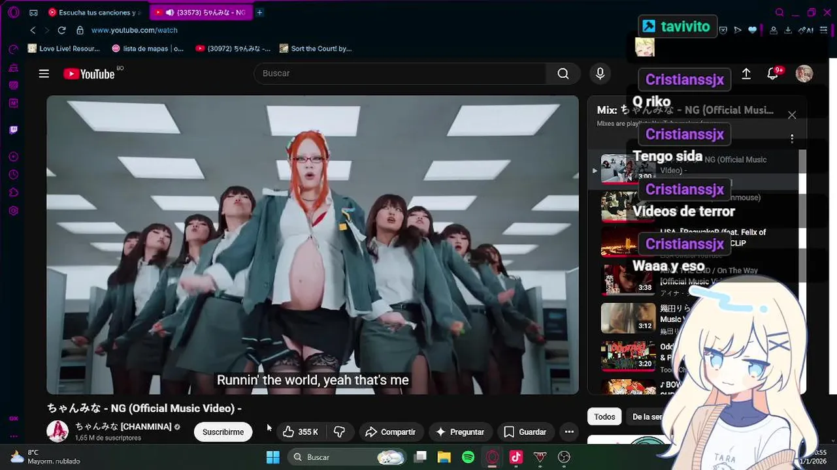Save video with Guardar button
Viewport: 837px width, 470px height.
pyautogui.click(x=525, y=432)
